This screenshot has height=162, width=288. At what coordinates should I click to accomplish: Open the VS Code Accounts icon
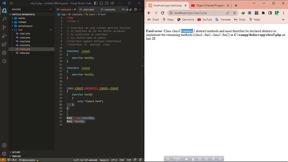tap(4, 145)
